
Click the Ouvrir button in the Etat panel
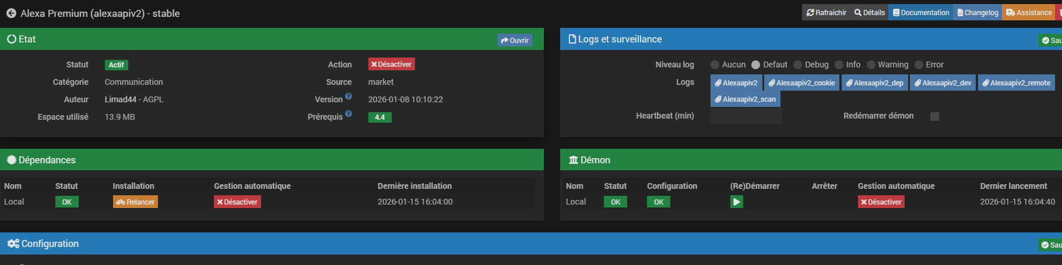[515, 40]
